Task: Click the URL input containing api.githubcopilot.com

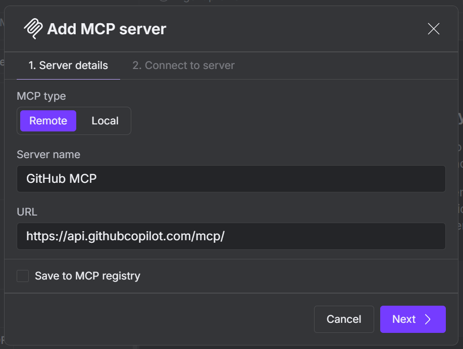Action: [x=231, y=236]
